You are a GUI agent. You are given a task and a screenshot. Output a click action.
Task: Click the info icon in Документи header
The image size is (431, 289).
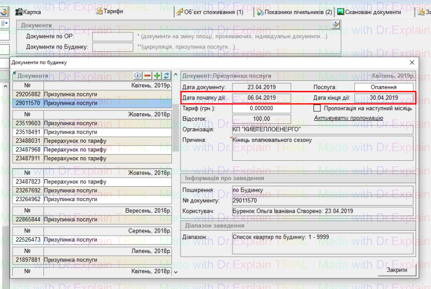tap(138, 76)
